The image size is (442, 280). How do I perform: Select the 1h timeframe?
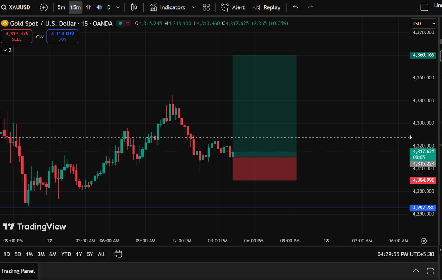coord(88,7)
